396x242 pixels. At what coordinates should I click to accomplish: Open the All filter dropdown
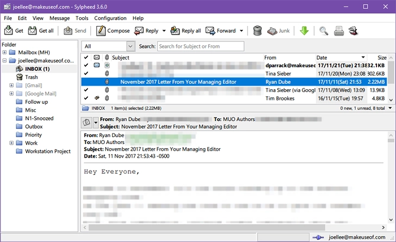click(x=130, y=47)
